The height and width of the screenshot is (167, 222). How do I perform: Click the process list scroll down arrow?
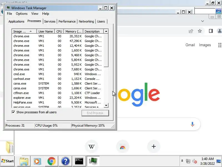106,105
